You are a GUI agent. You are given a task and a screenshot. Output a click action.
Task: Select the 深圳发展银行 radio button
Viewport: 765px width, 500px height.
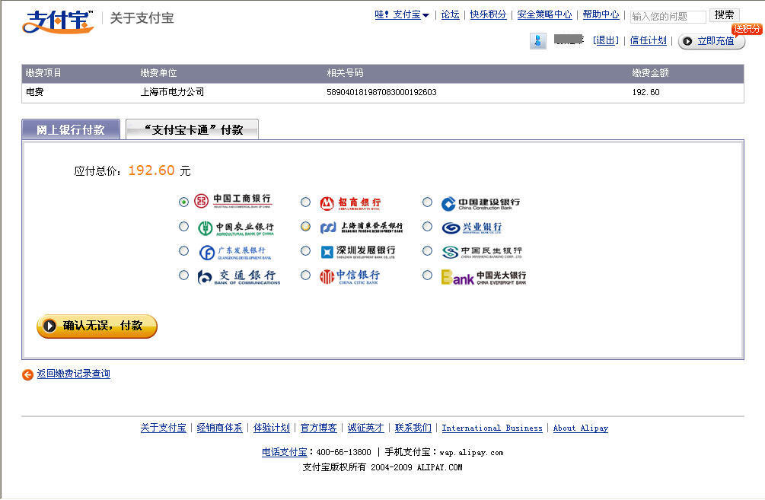pos(305,250)
